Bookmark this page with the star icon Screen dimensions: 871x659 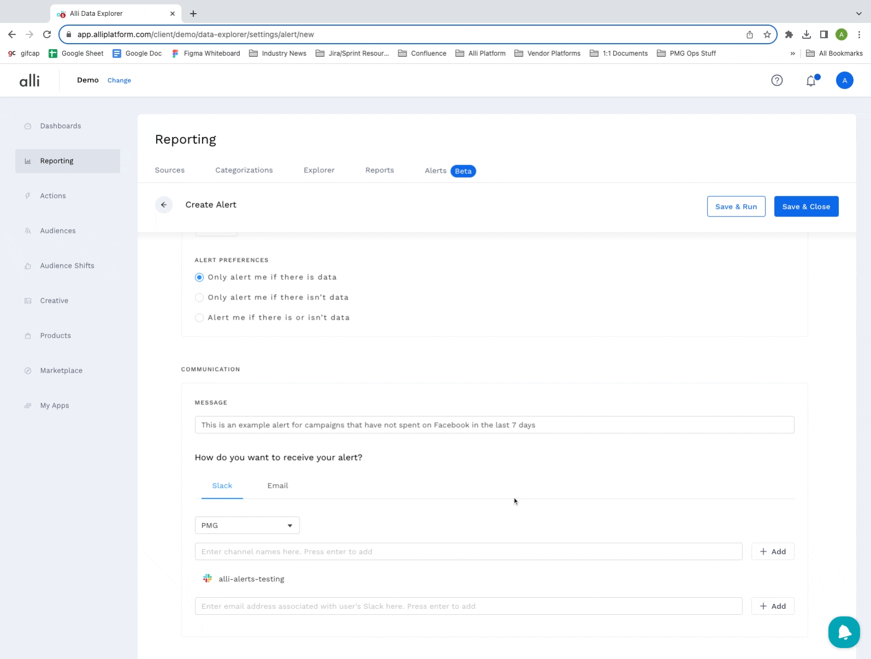(767, 34)
